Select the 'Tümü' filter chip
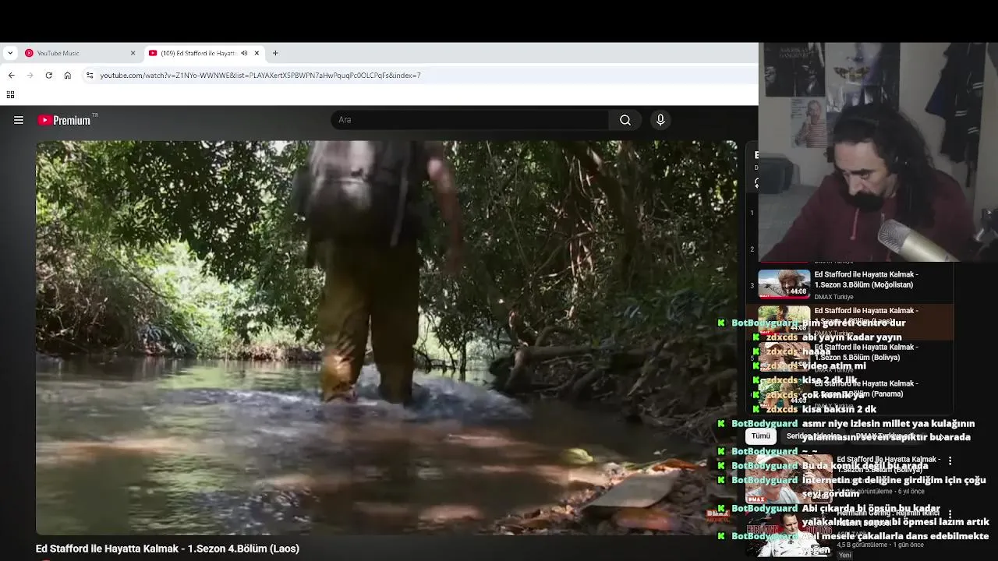 pos(761,436)
